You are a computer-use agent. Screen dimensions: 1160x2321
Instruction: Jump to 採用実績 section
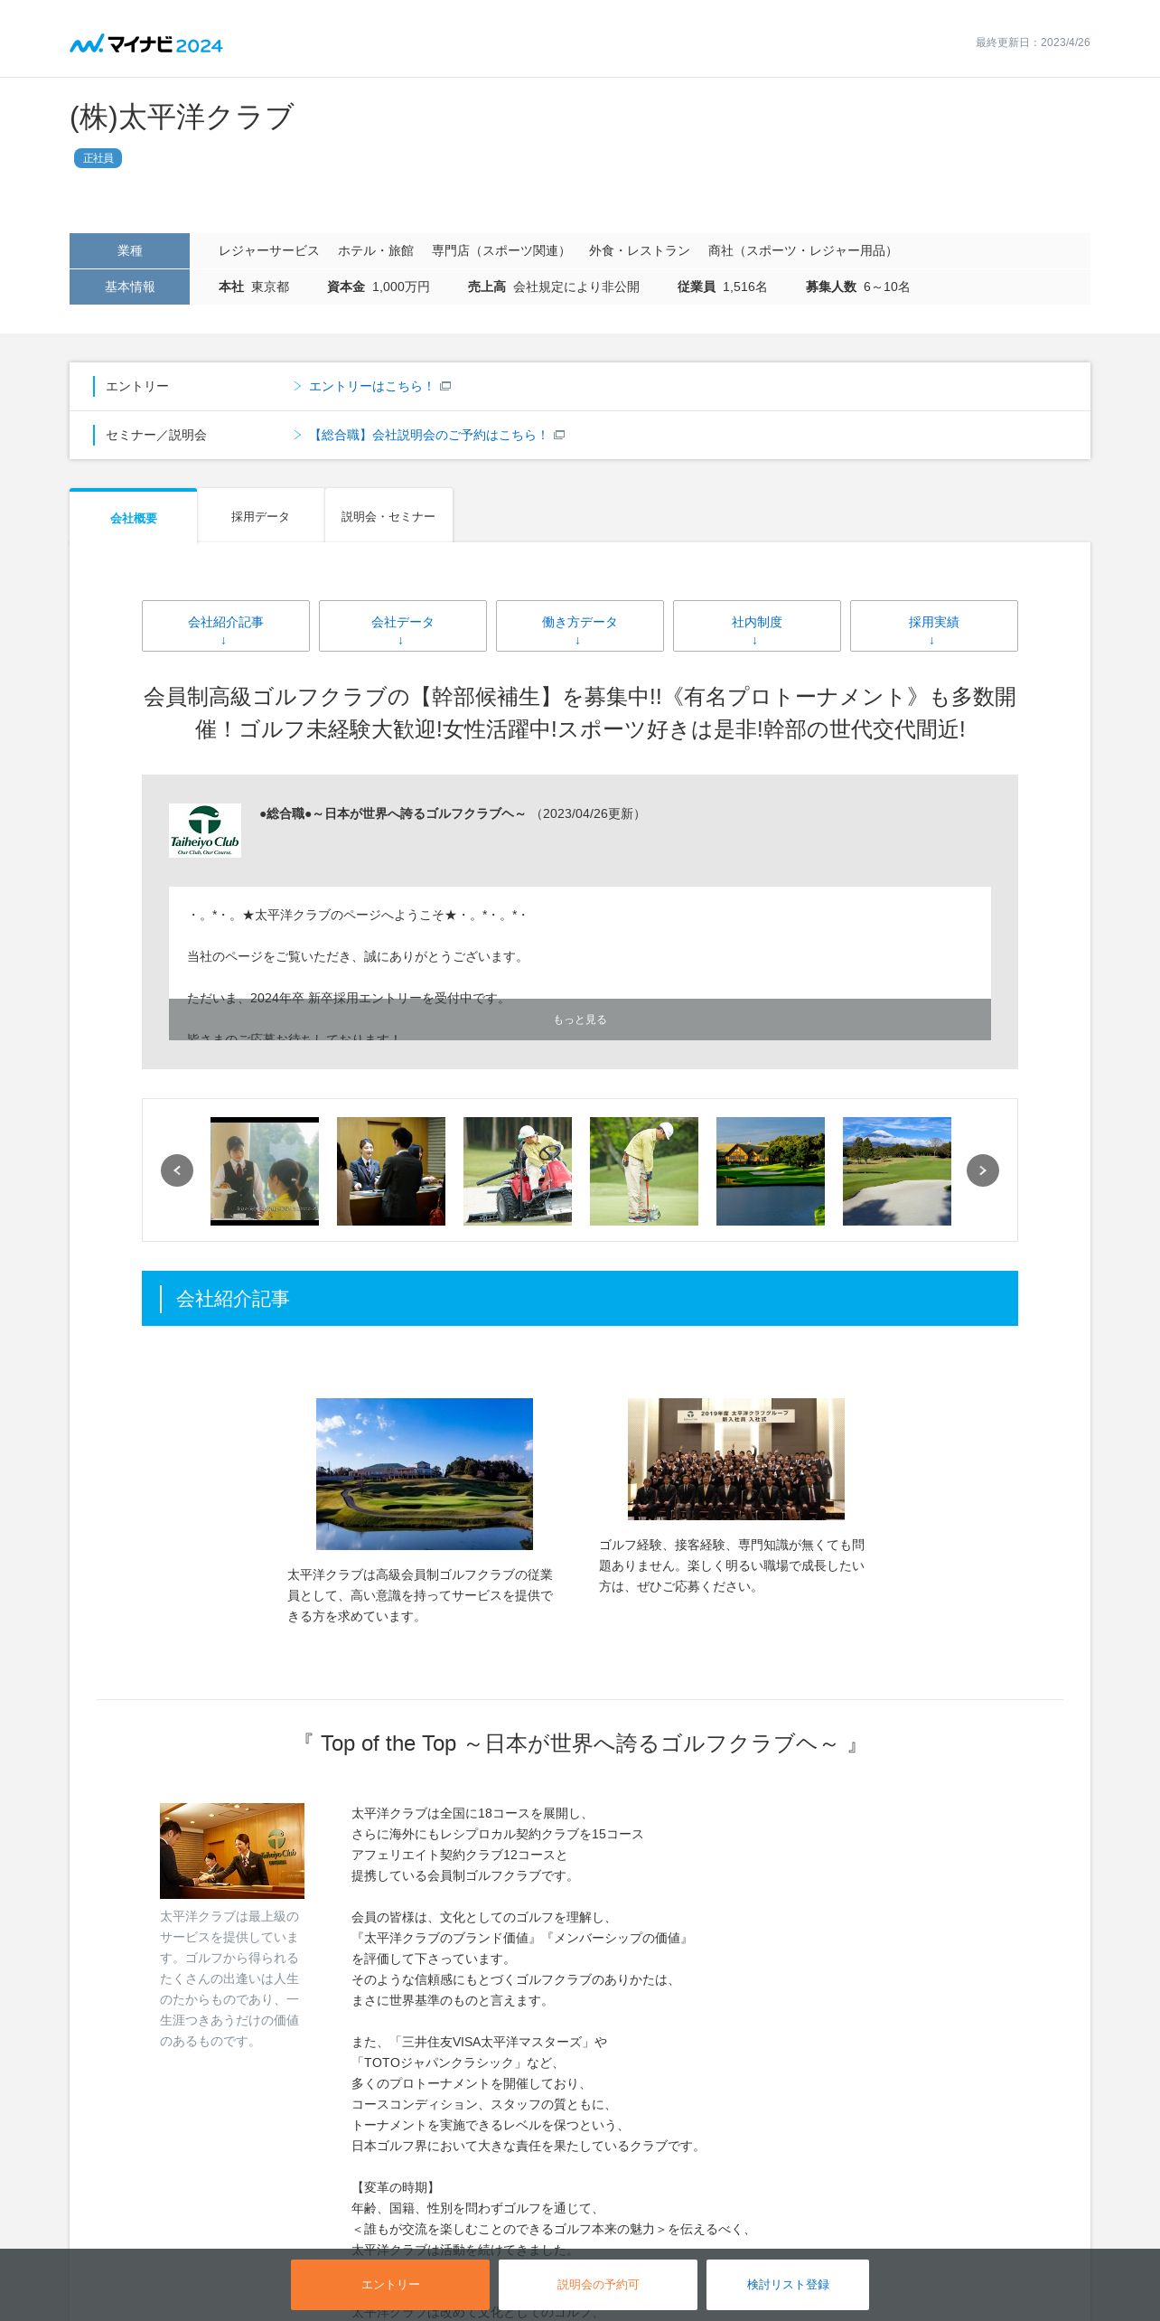934,625
